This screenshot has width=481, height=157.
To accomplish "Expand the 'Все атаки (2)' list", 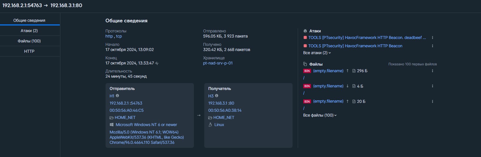I will pos(317,53).
